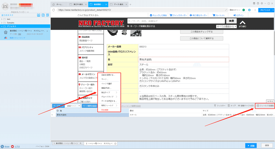Click この商品について質問する button

[201, 38]
